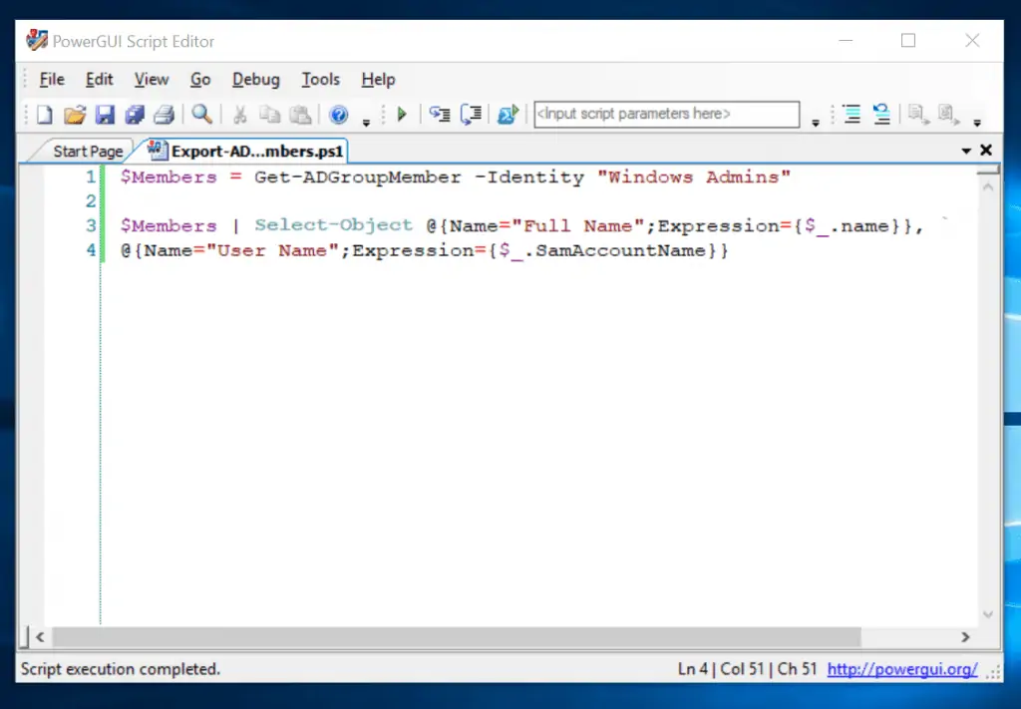Click the editor split handle above the scrollbar
Image resolution: width=1021 pixels, height=709 pixels.
click(988, 170)
